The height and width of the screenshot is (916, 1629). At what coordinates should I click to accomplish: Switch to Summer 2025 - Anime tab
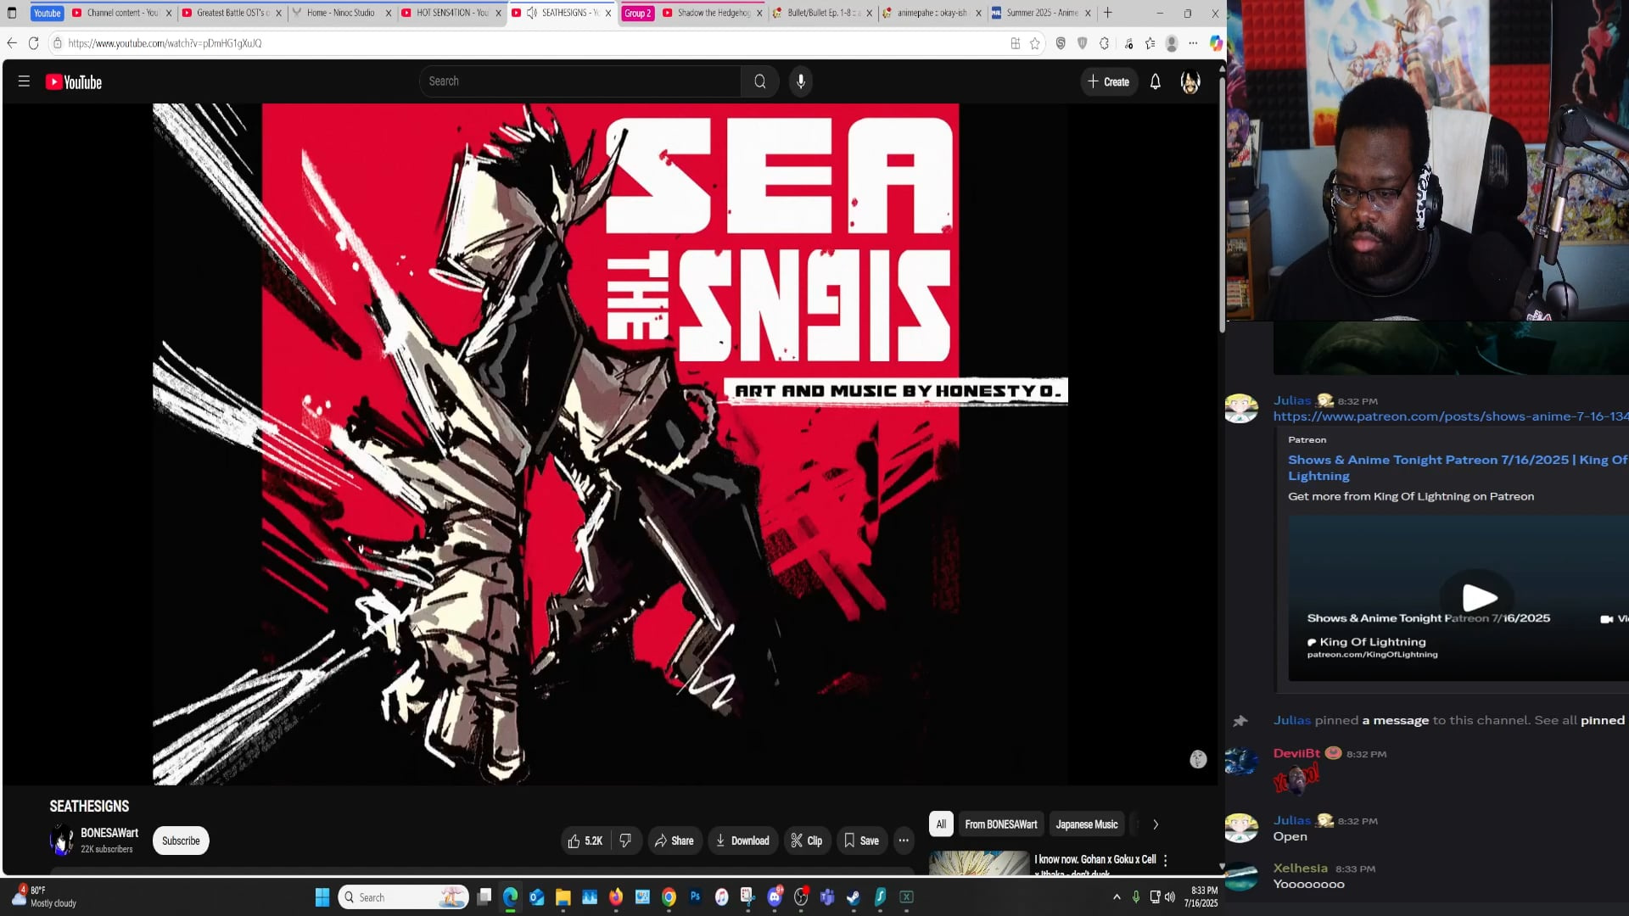coord(1041,13)
